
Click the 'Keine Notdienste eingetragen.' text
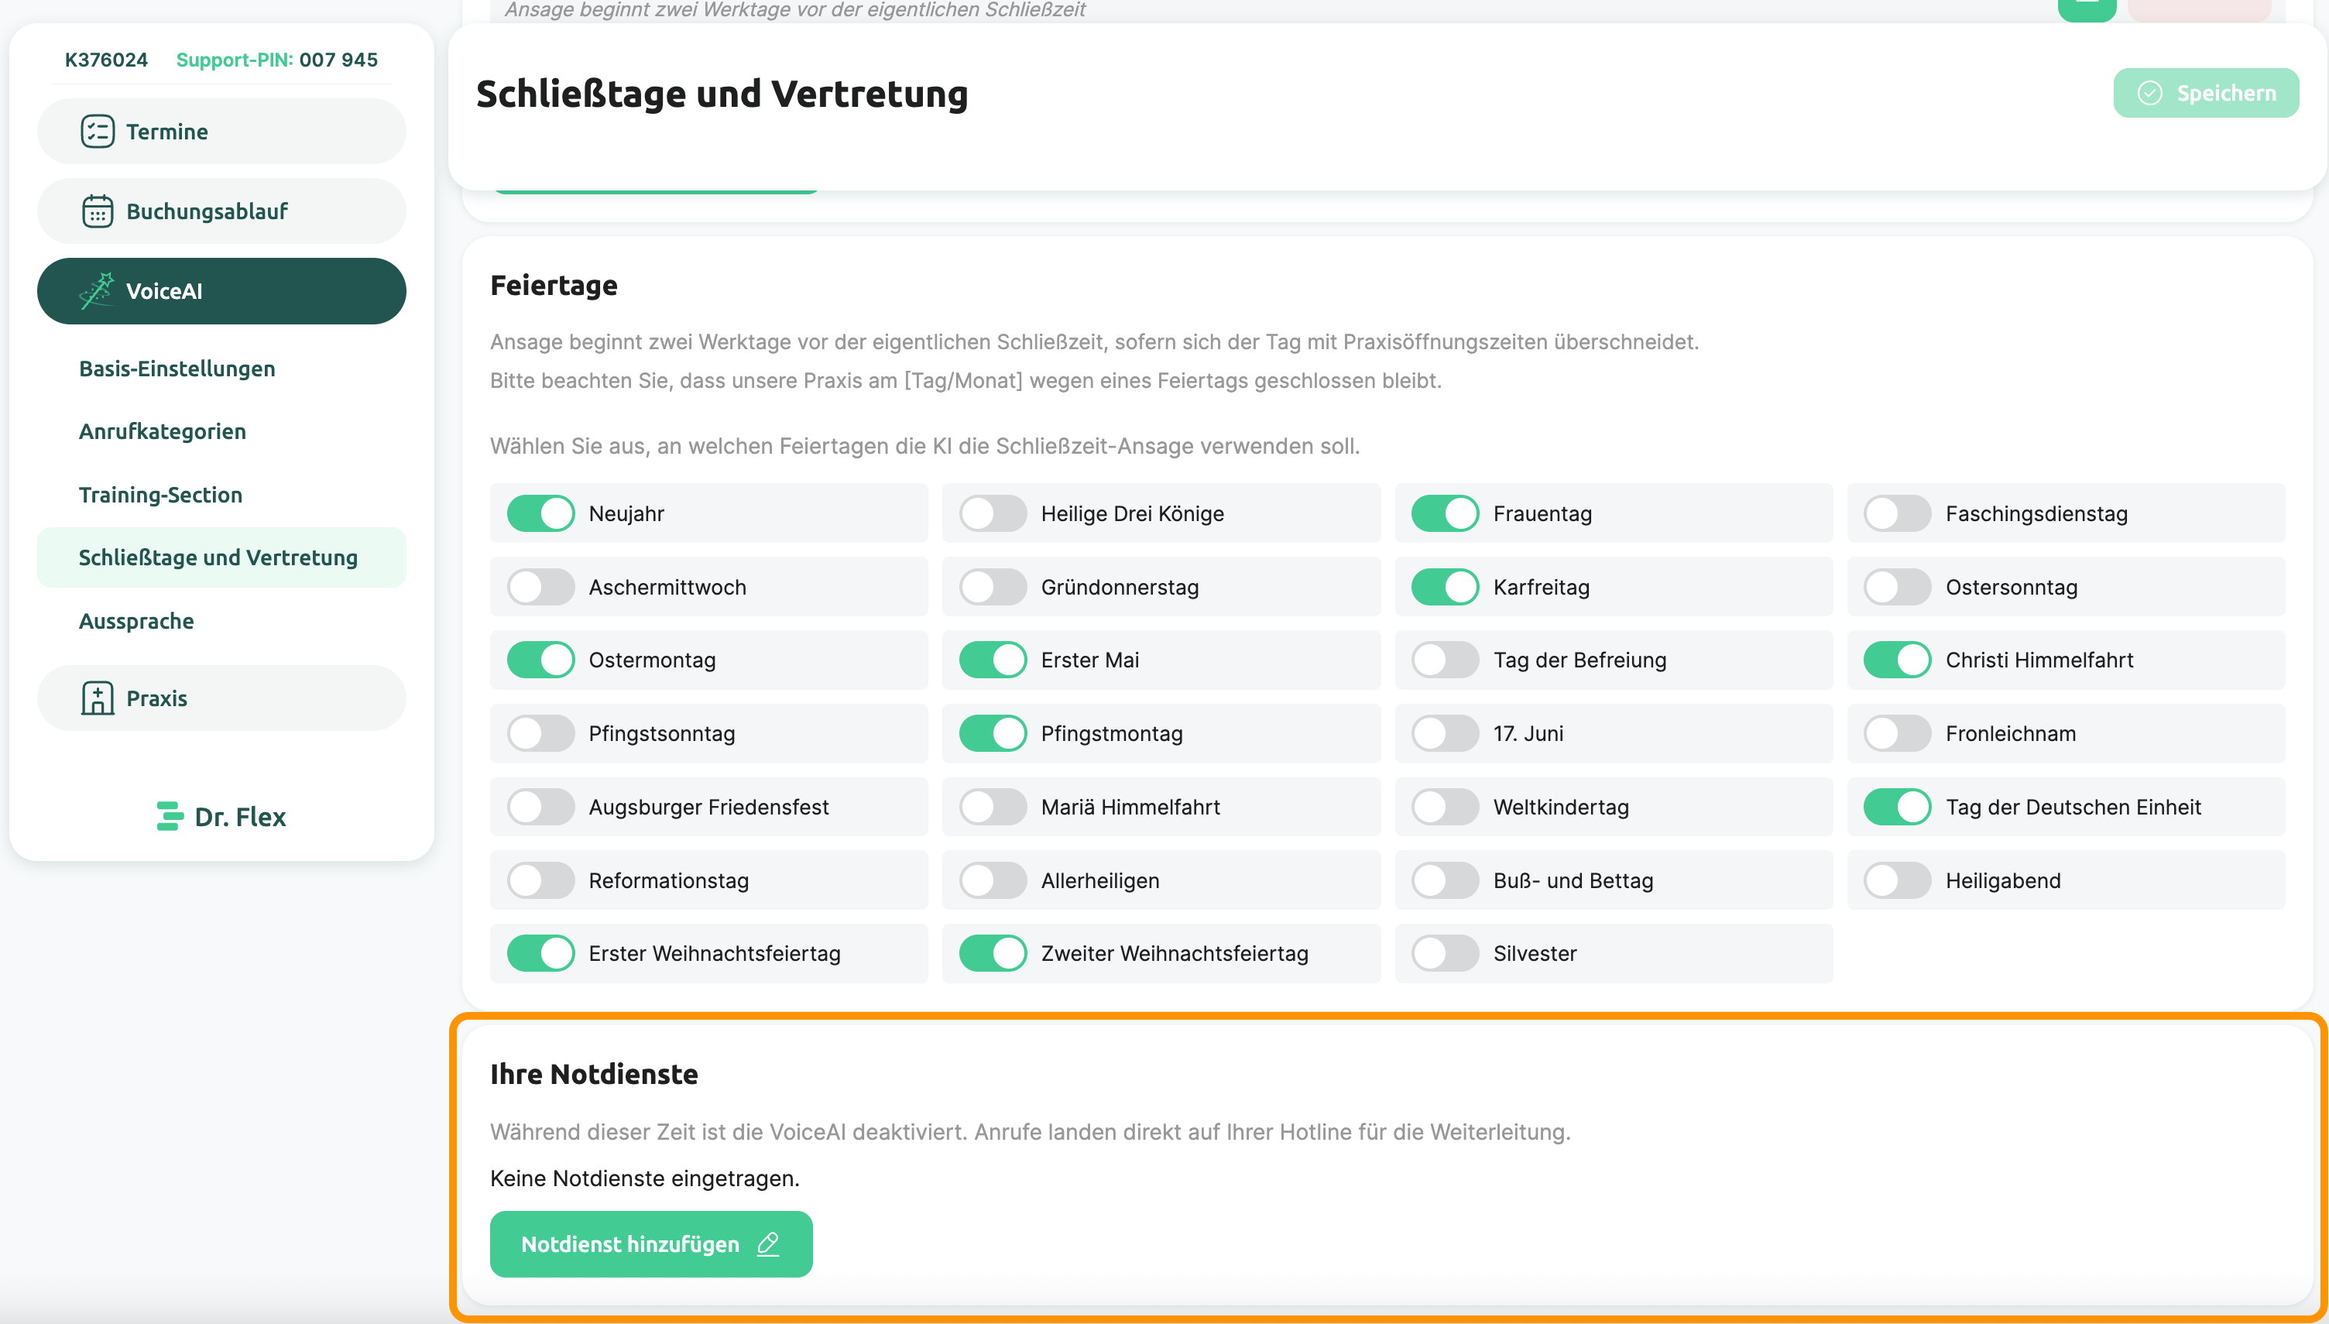tap(644, 1178)
